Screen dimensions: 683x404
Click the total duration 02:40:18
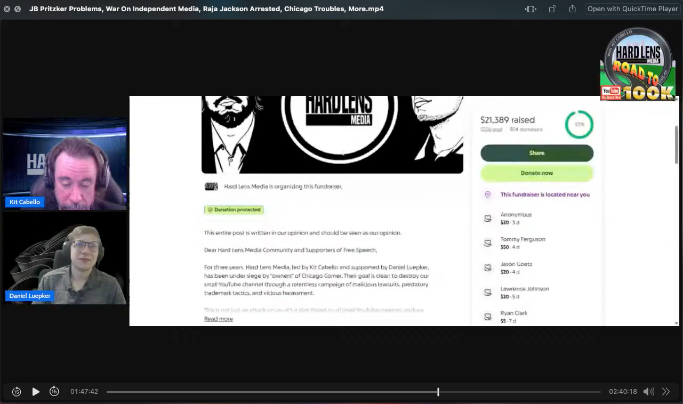click(623, 392)
